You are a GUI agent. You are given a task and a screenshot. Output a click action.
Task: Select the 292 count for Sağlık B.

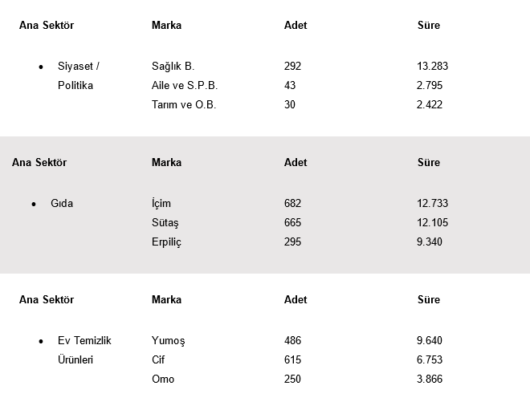pos(292,67)
